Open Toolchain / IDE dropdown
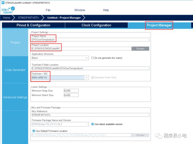 [x=60, y=78]
